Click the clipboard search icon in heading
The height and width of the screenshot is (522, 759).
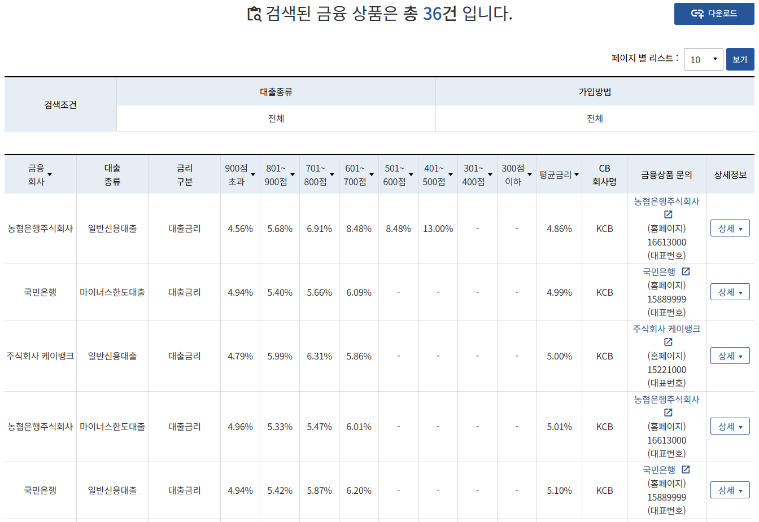click(x=255, y=14)
